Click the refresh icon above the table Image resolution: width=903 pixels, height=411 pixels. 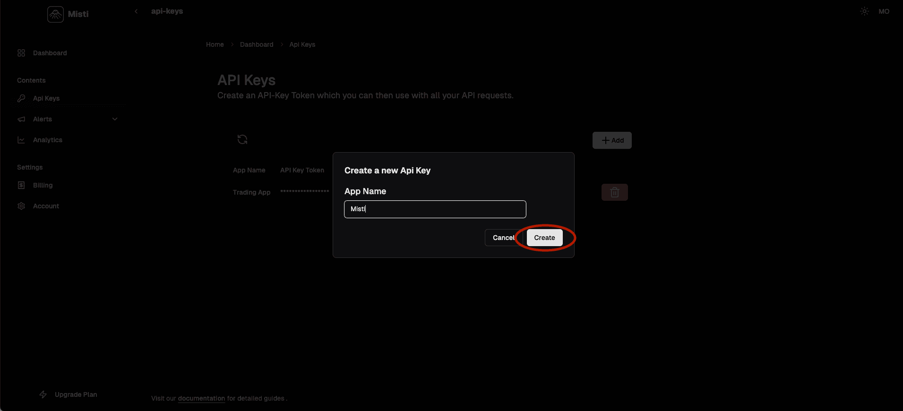pos(242,139)
